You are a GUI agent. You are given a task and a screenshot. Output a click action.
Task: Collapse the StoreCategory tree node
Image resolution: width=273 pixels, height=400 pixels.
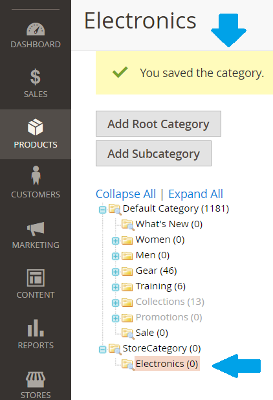pyautogui.click(x=102, y=350)
